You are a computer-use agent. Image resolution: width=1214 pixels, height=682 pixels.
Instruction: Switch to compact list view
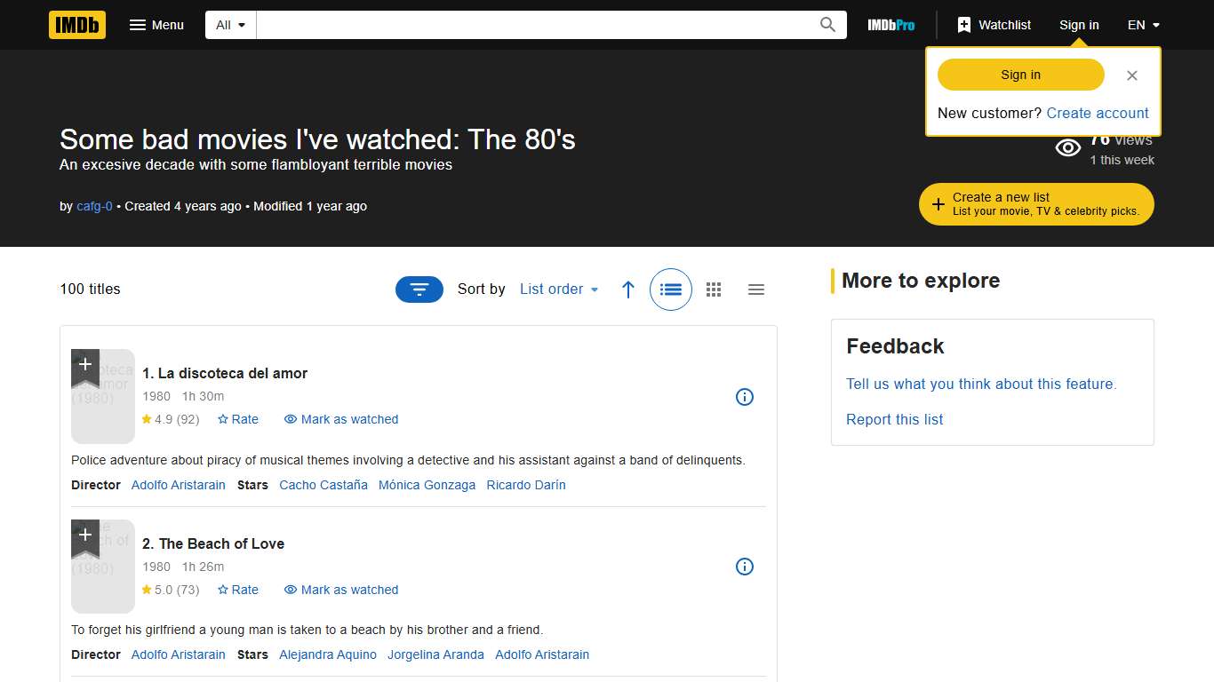pos(756,289)
